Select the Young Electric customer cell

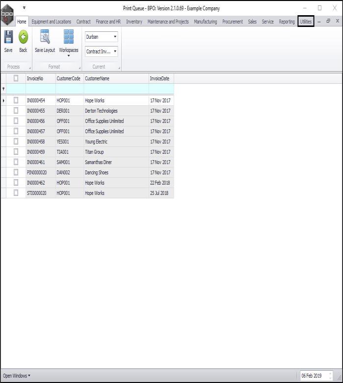pyautogui.click(x=116, y=142)
